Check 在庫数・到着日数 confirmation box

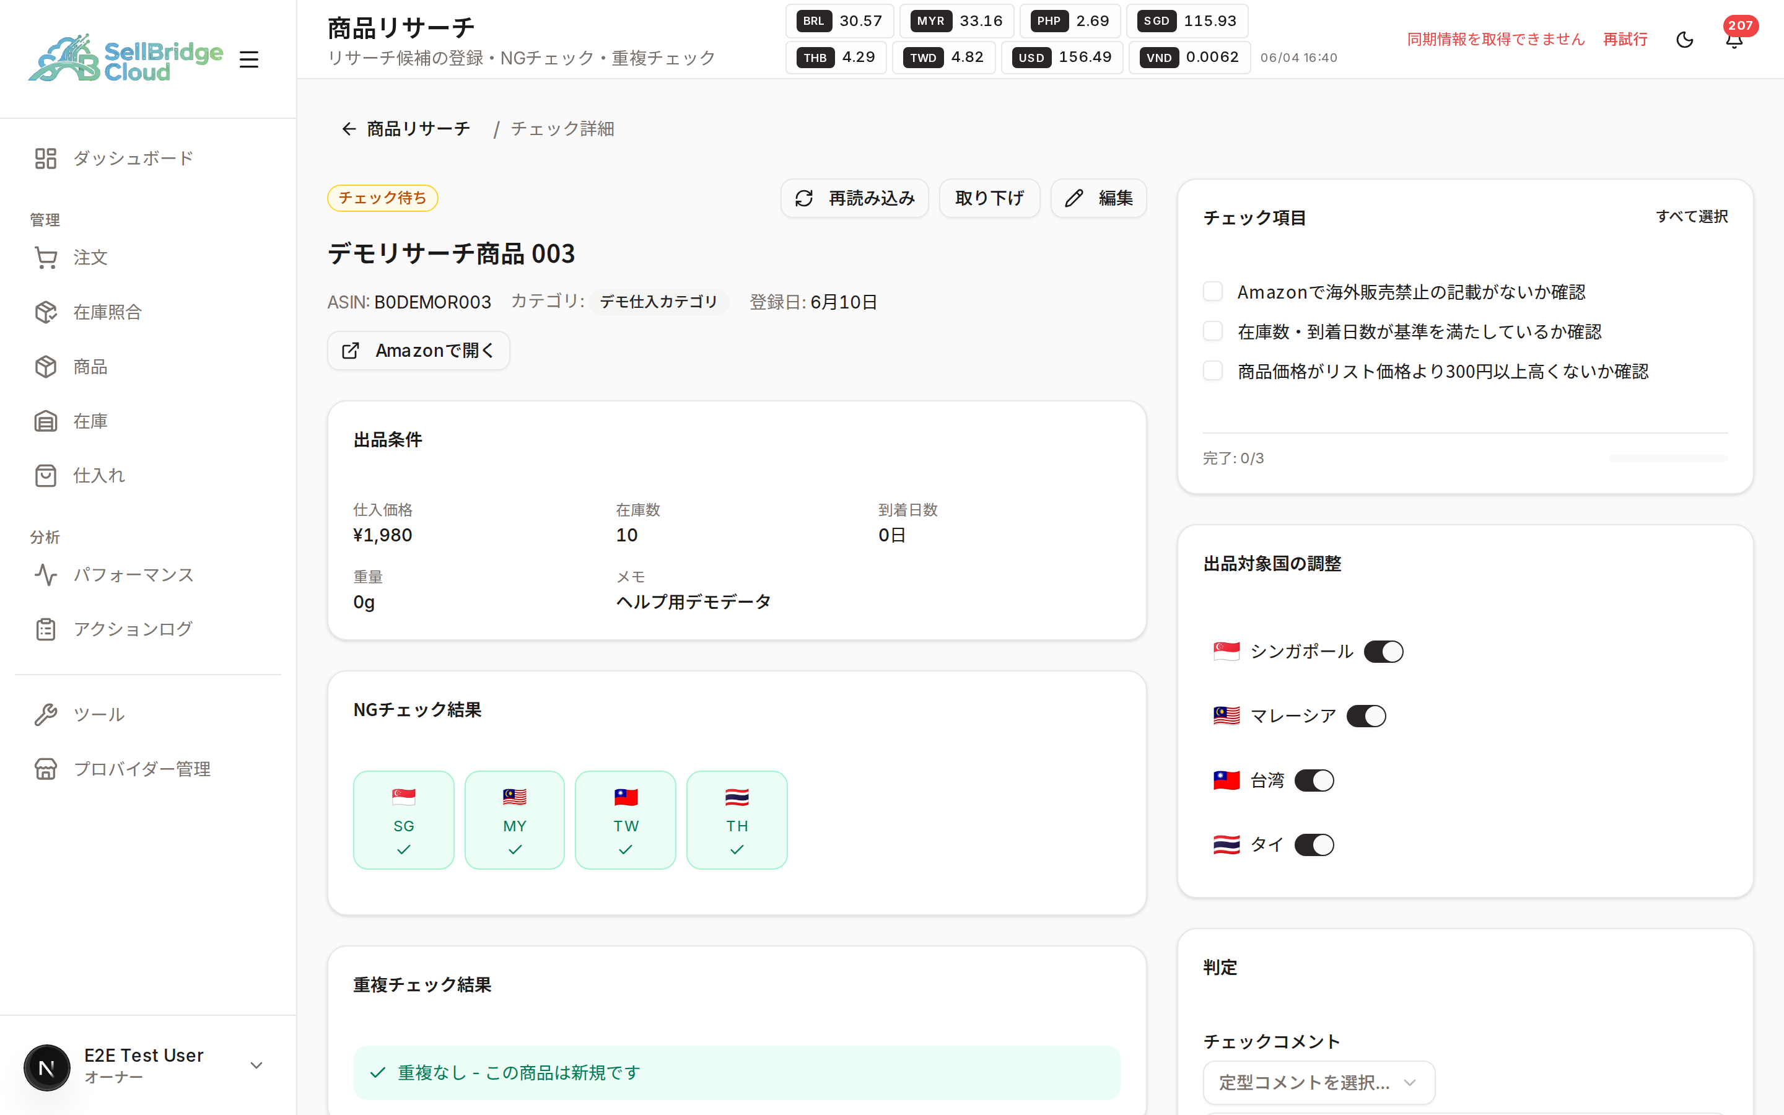pyautogui.click(x=1213, y=331)
